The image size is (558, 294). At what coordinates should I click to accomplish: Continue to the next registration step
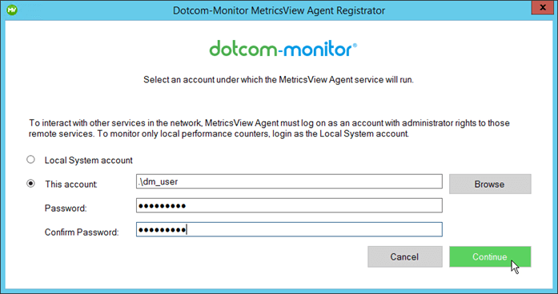490,256
